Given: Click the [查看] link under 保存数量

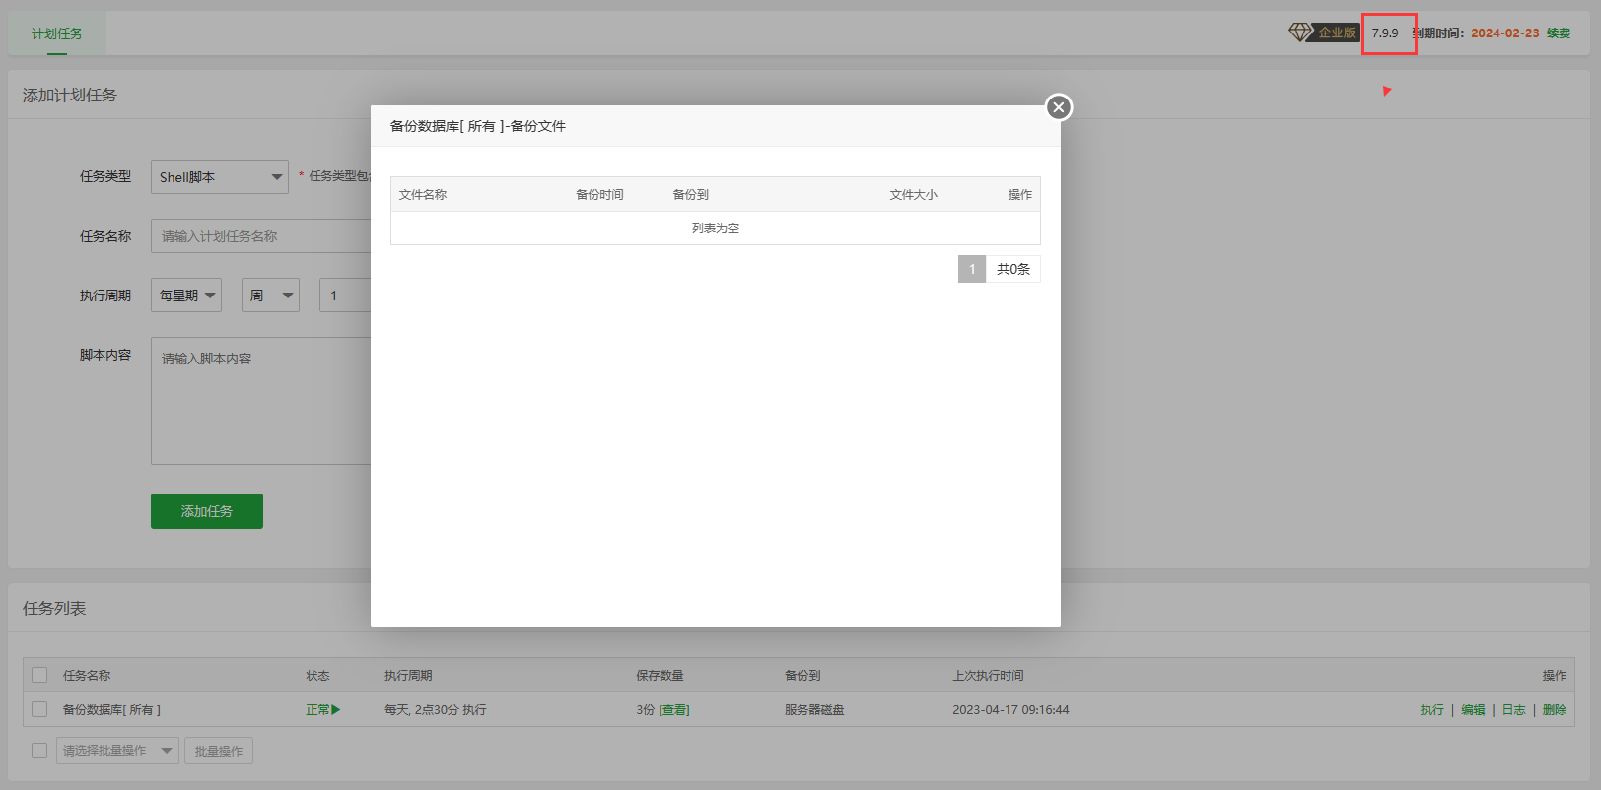Looking at the screenshot, I should click(674, 709).
